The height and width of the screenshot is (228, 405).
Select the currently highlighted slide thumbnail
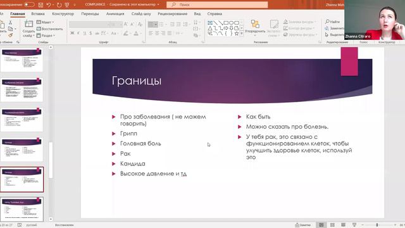(x=22, y=179)
